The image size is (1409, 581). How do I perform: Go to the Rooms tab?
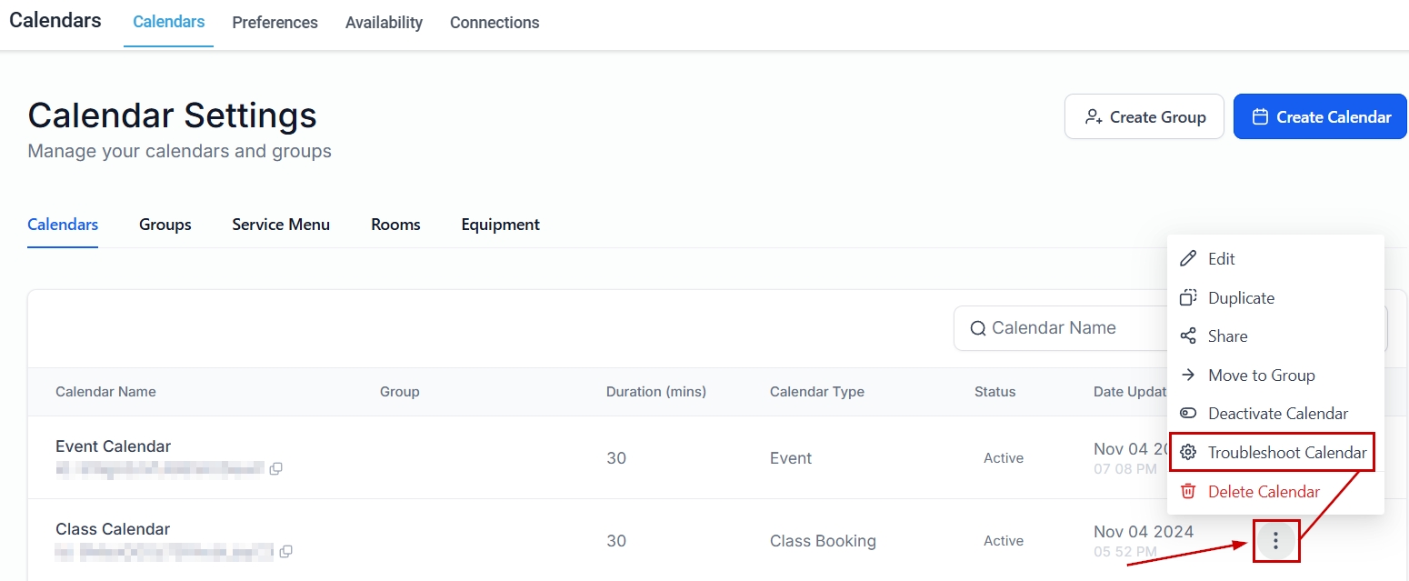point(395,225)
